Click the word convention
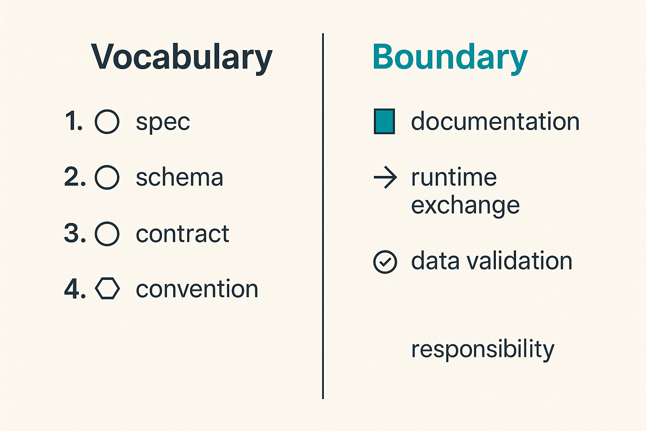Screen dimensions: 646x431 197,289
